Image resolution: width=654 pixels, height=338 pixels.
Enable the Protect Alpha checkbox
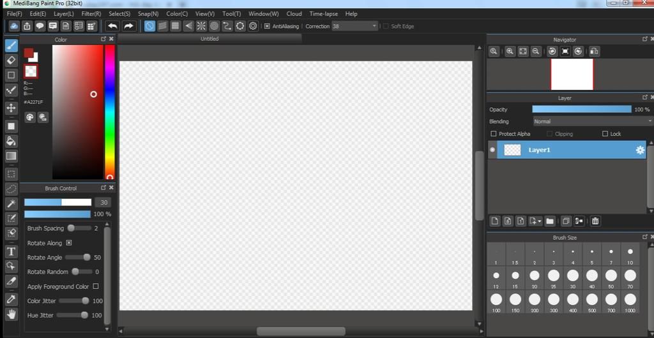[x=494, y=134]
